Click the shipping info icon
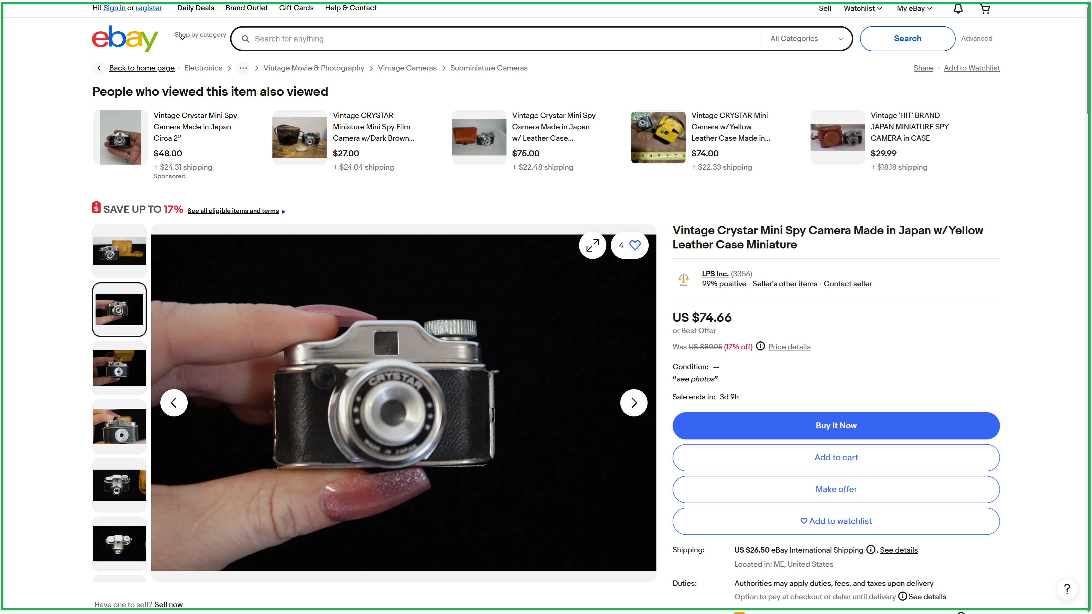The height and width of the screenshot is (614, 1092). (870, 549)
